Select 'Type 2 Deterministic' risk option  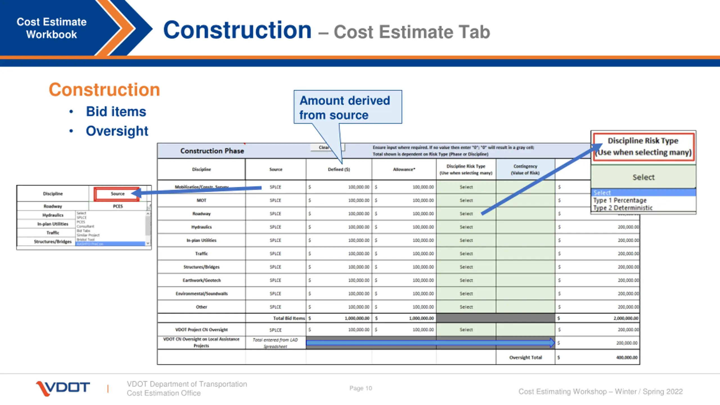click(623, 208)
